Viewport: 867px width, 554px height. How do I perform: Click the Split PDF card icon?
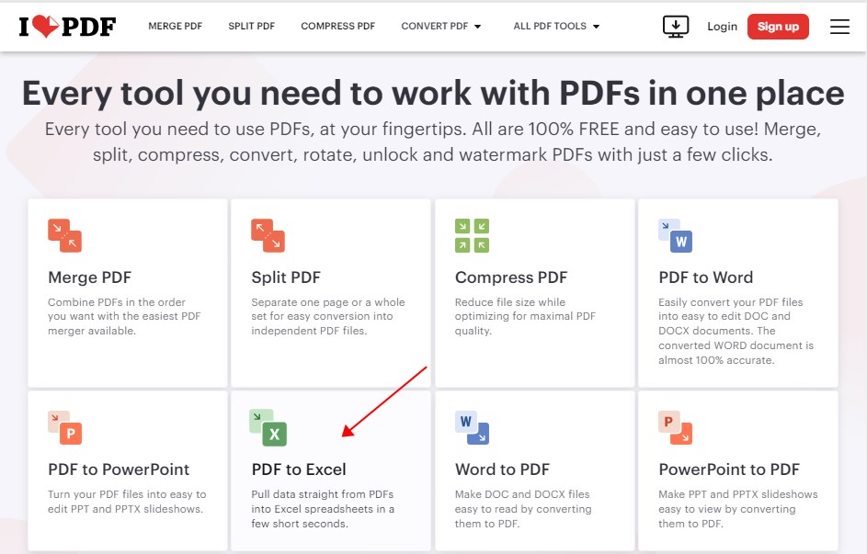pyautogui.click(x=268, y=235)
